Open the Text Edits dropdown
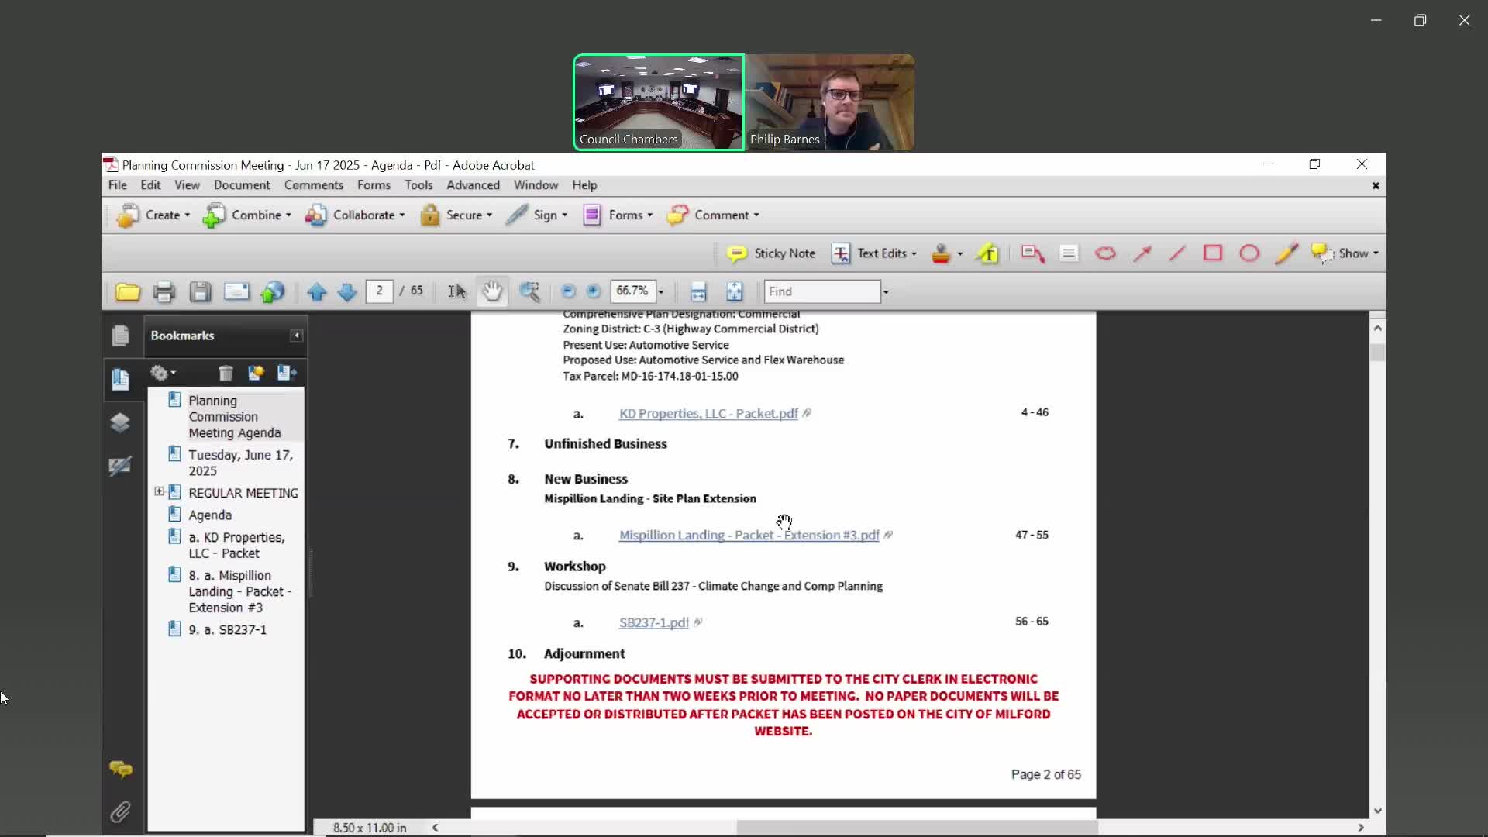1488x837 pixels. tap(914, 253)
